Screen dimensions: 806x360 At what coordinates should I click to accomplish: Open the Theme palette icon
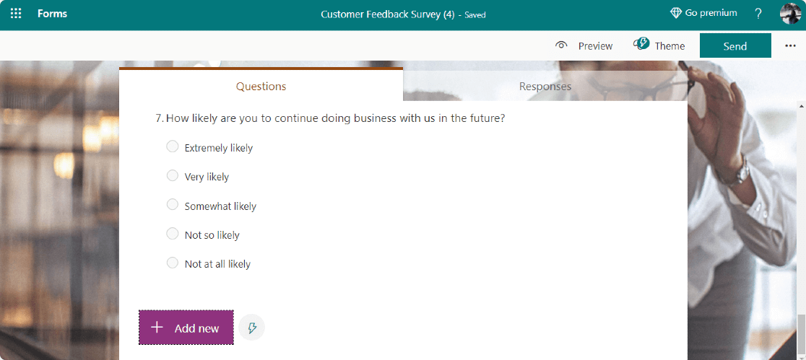[641, 45]
